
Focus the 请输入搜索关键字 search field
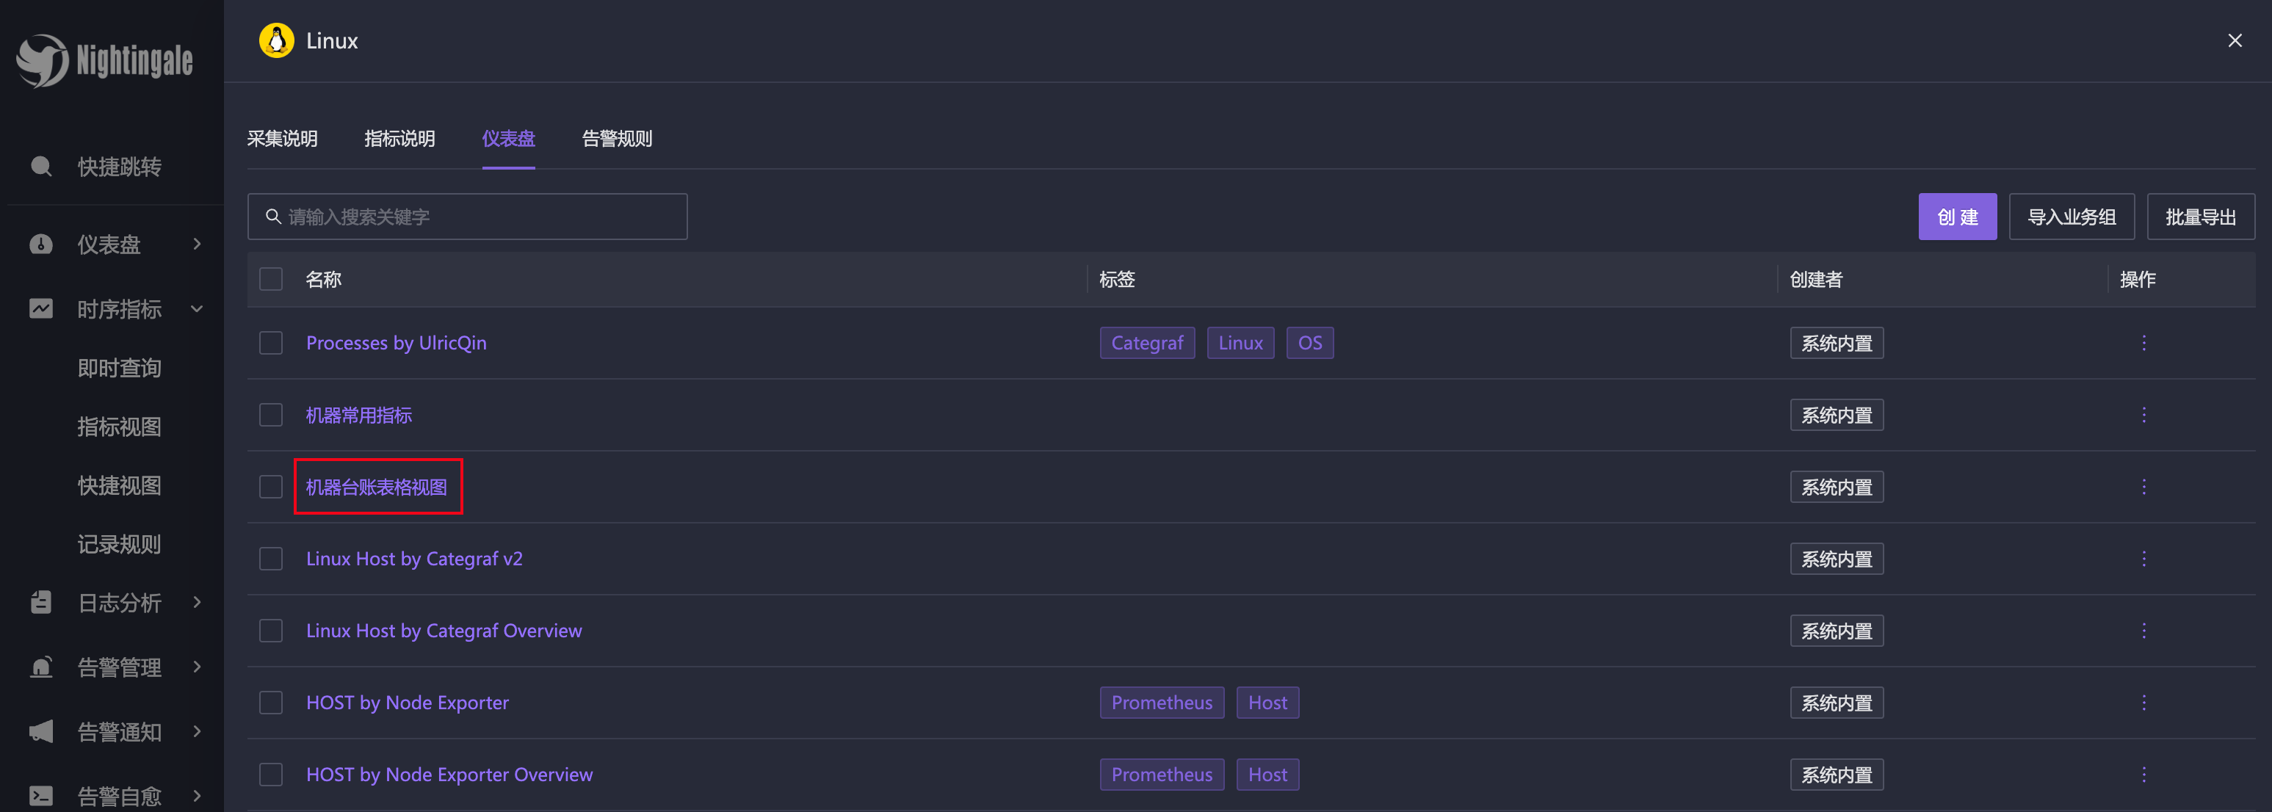click(x=468, y=217)
